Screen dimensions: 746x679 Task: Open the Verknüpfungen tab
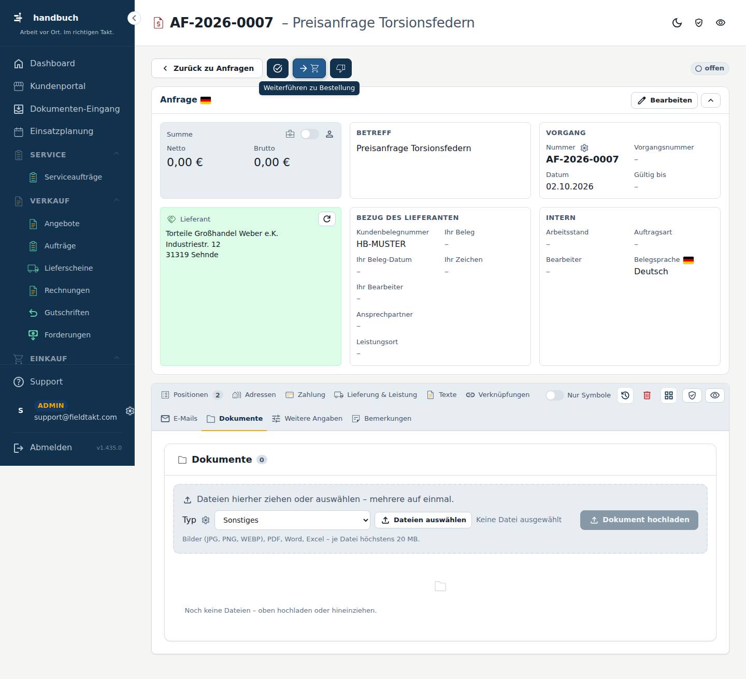click(x=498, y=395)
